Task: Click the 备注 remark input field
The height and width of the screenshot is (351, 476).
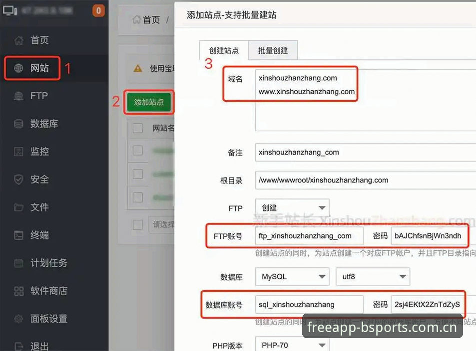Action: coord(366,152)
